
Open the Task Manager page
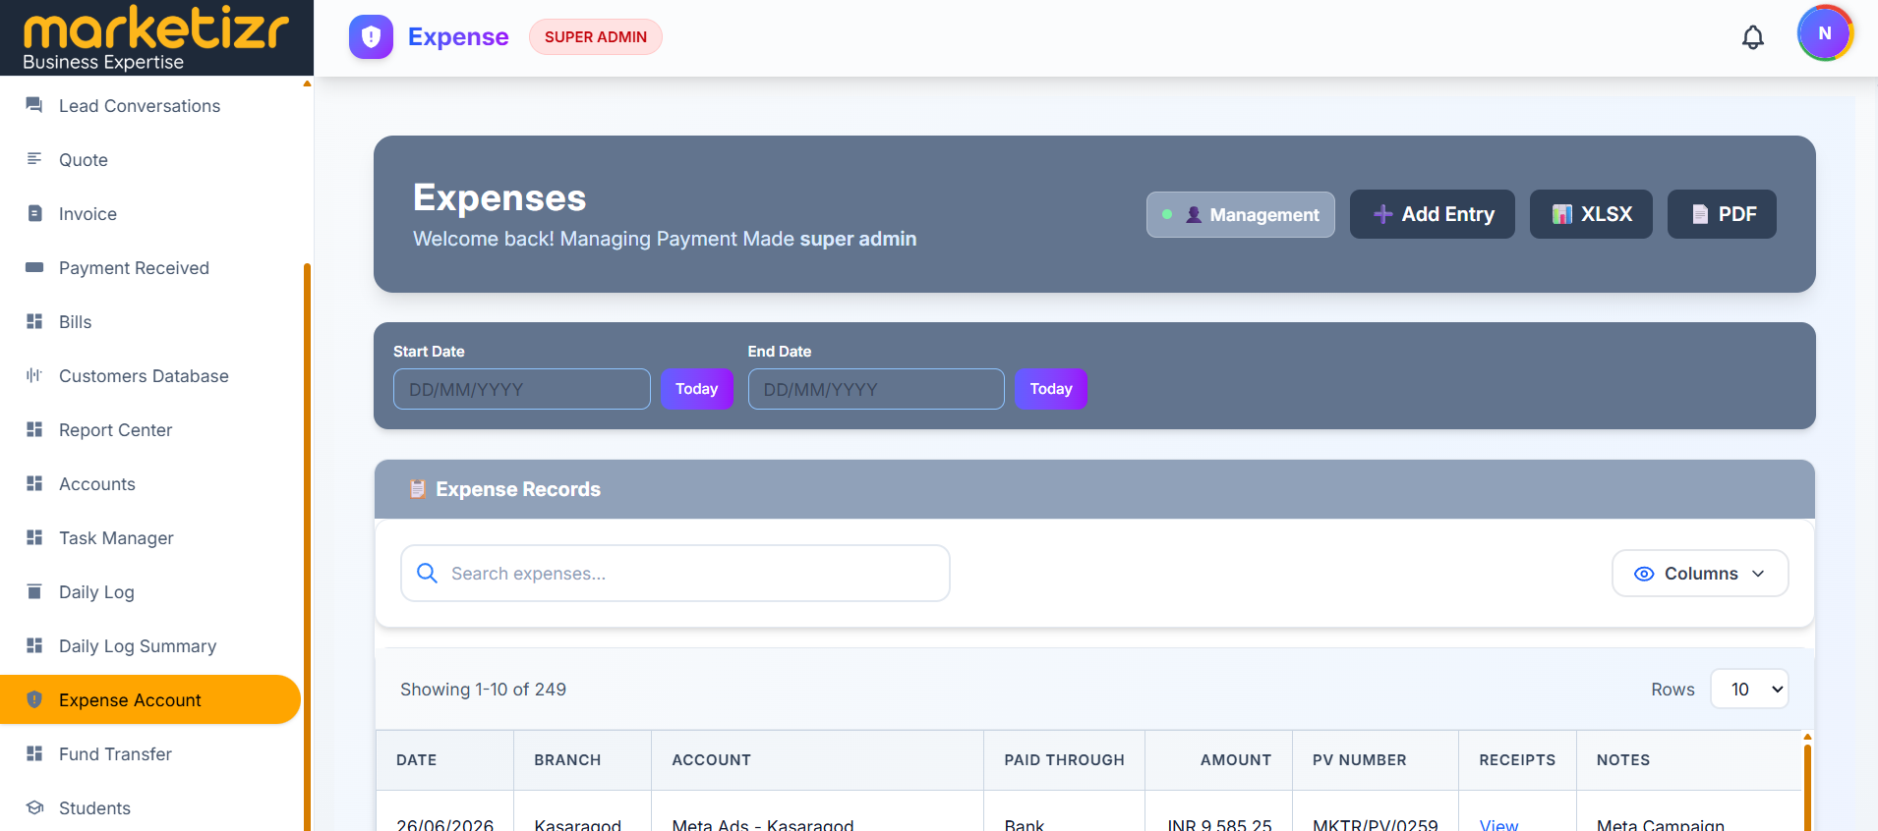(116, 538)
